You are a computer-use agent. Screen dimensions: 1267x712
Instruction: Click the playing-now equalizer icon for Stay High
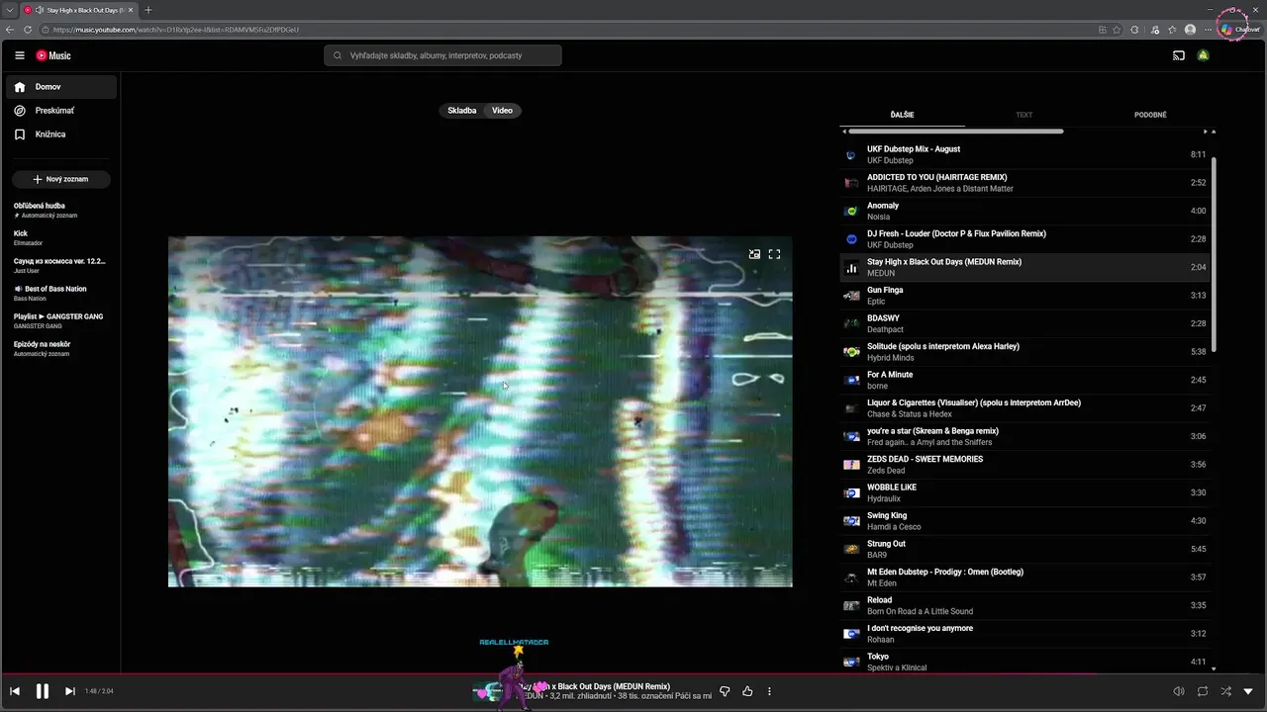[x=851, y=268]
